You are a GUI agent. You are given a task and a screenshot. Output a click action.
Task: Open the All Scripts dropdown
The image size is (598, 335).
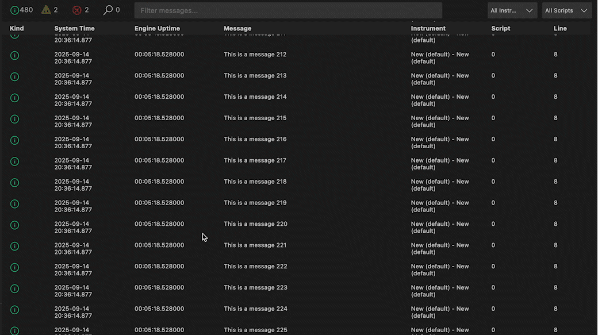[566, 10]
